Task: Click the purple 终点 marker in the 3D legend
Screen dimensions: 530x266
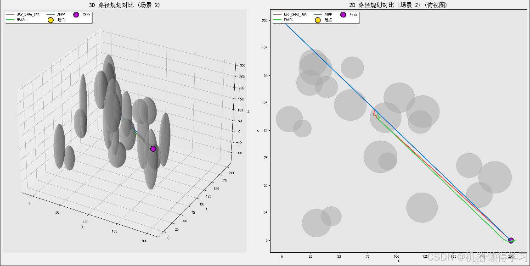Action: tap(76, 15)
